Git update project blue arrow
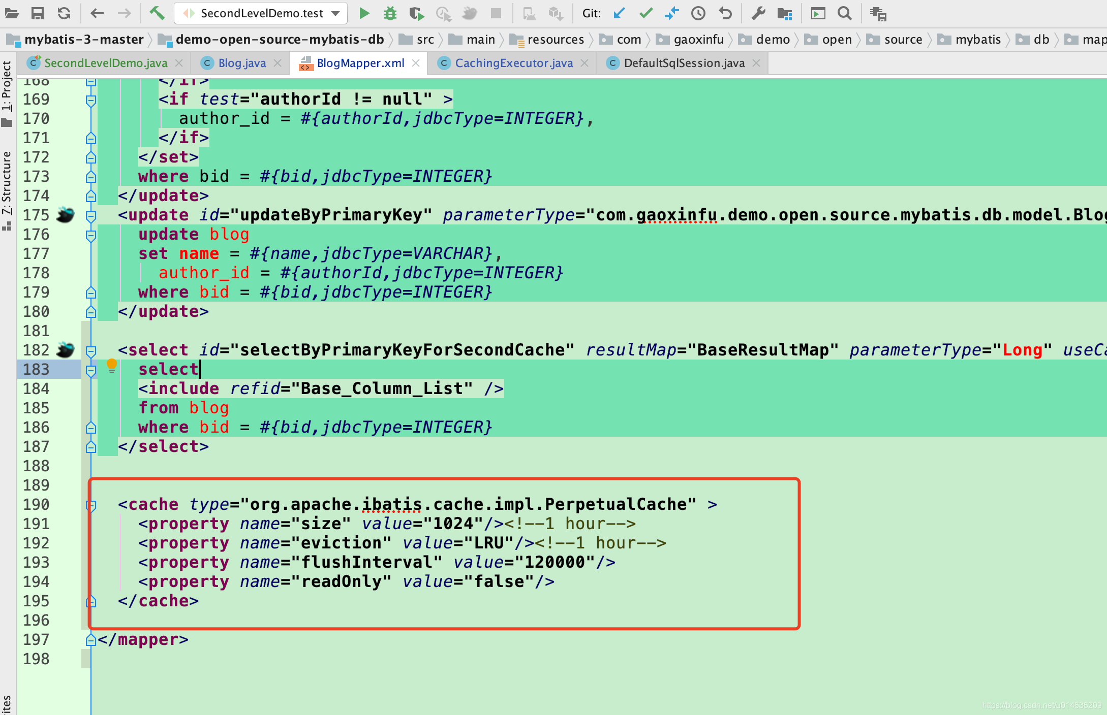Screen dimensions: 1107x715 [x=619, y=14]
